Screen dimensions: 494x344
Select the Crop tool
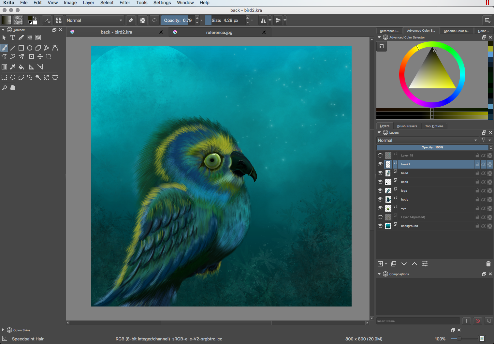[49, 56]
